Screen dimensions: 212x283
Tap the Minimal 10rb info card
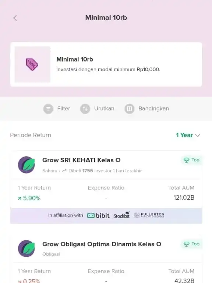tap(106, 64)
